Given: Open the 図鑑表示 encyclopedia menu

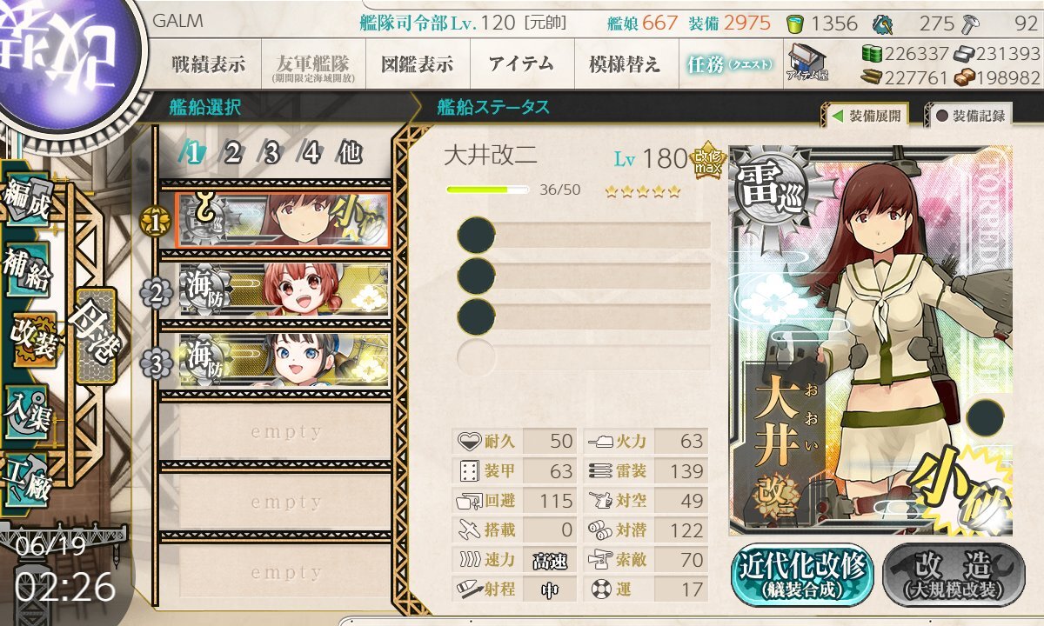Looking at the screenshot, I should (x=417, y=64).
